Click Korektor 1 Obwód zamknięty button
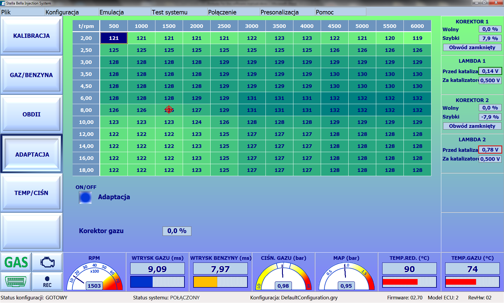This screenshot has height=303, width=504. (x=472, y=47)
